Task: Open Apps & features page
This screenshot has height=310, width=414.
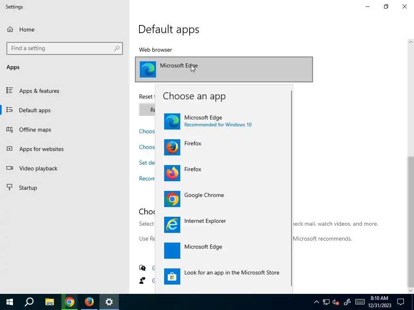Action: 65,91
